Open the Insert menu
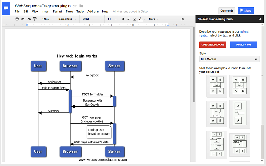The width and height of the screenshot is (266, 166). (x=45, y=12)
